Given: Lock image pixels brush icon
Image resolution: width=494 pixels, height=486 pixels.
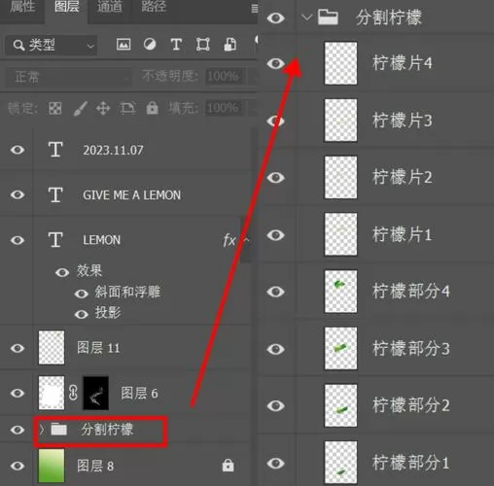Looking at the screenshot, I should 80,108.
